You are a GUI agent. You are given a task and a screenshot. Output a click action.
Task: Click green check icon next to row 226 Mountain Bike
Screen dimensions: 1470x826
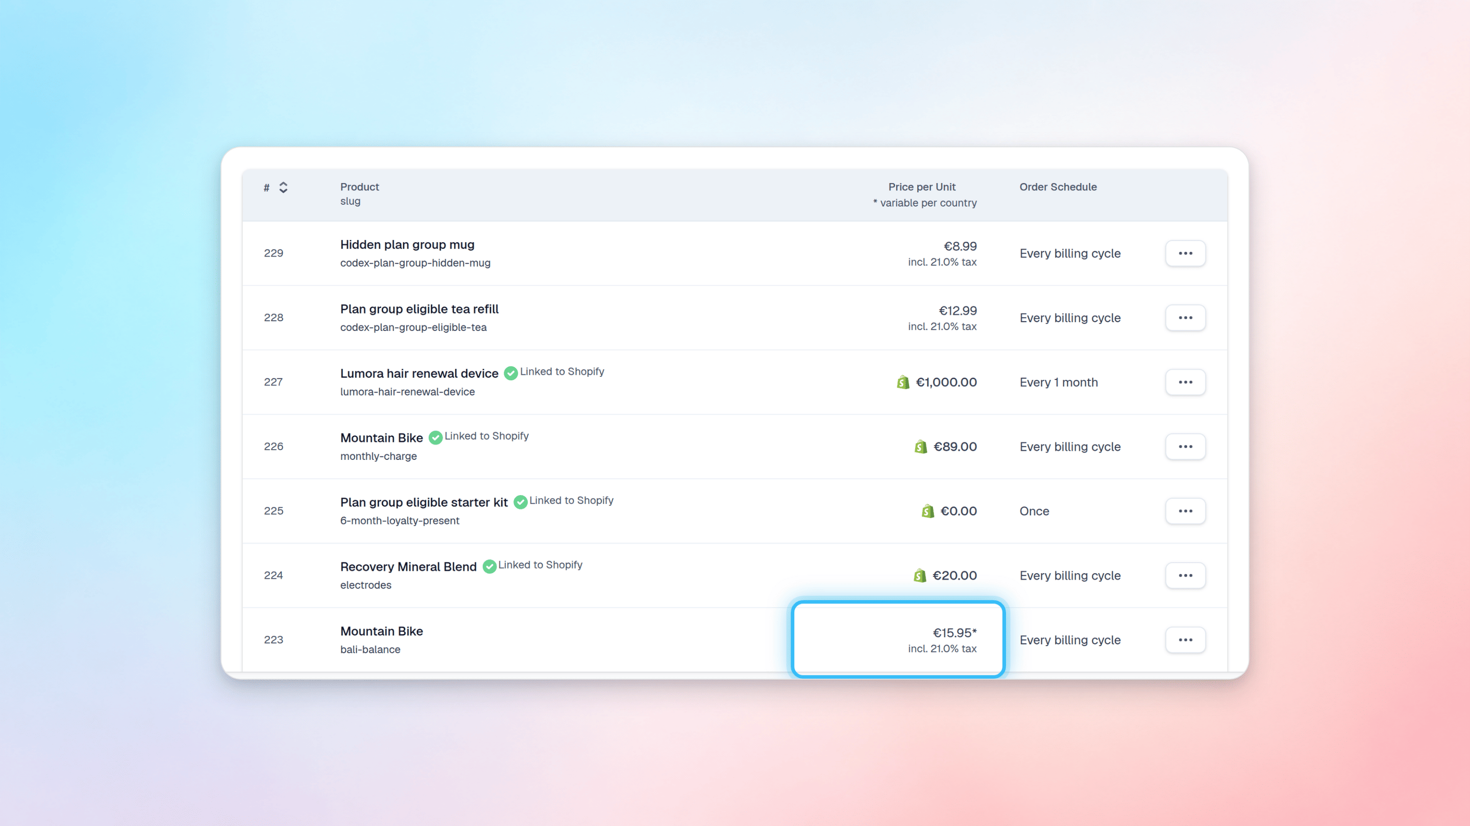pos(435,438)
